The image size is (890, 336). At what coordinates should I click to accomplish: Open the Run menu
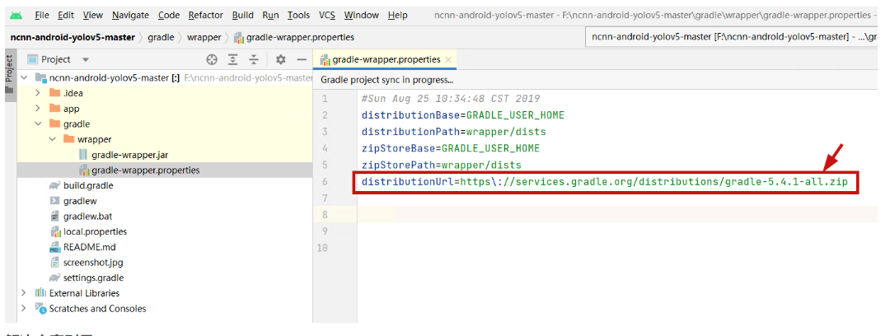(270, 16)
